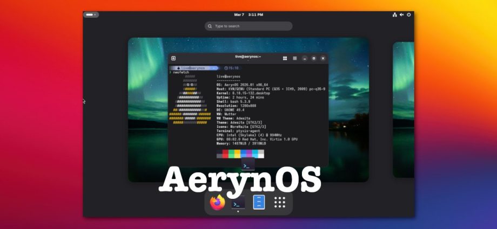Show the applications grid
The height and width of the screenshot is (229, 497).
pyautogui.click(x=280, y=202)
